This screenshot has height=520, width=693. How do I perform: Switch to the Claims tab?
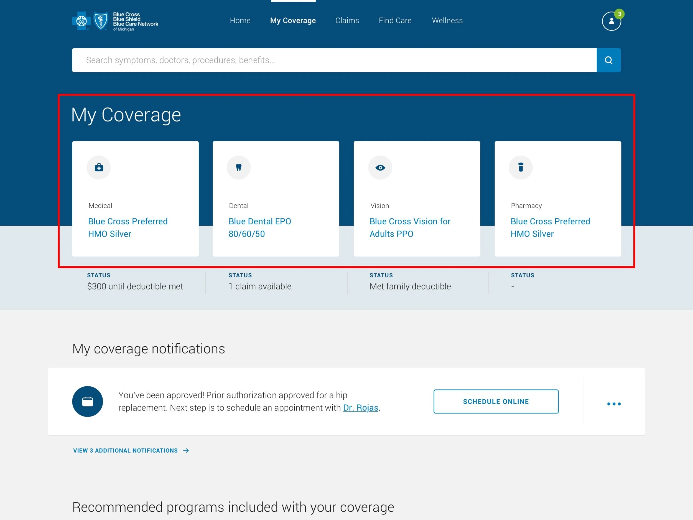point(347,21)
